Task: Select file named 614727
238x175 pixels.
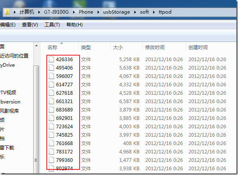Action: 64,84
